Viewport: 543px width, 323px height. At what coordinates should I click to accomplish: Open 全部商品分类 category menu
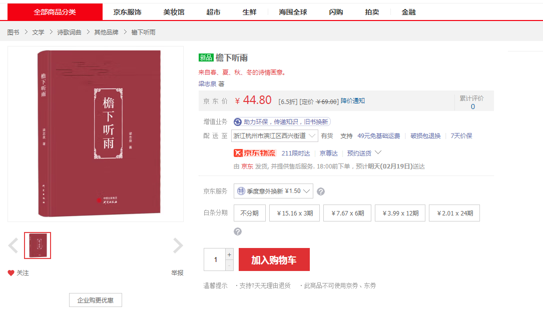[55, 12]
